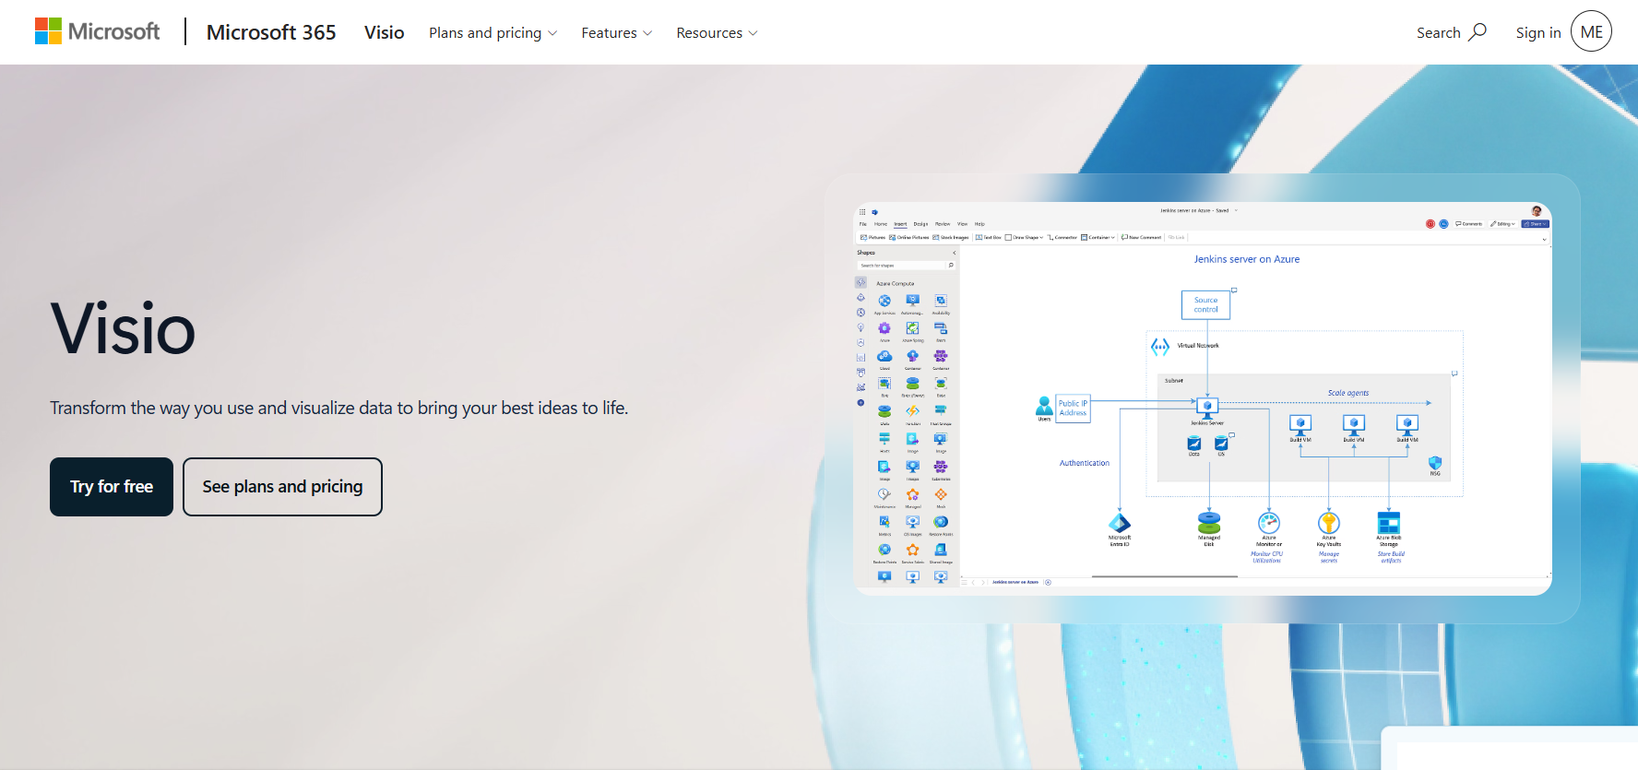Image resolution: width=1638 pixels, height=770 pixels.
Task: Click the large Visio heading
Action: [x=123, y=328]
